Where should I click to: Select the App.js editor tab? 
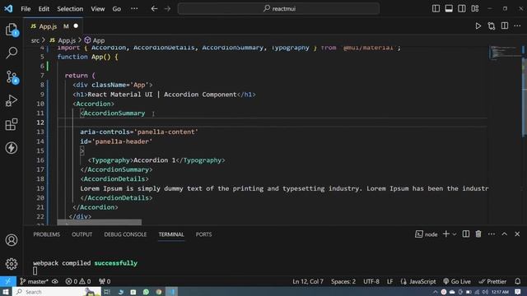pos(53,26)
